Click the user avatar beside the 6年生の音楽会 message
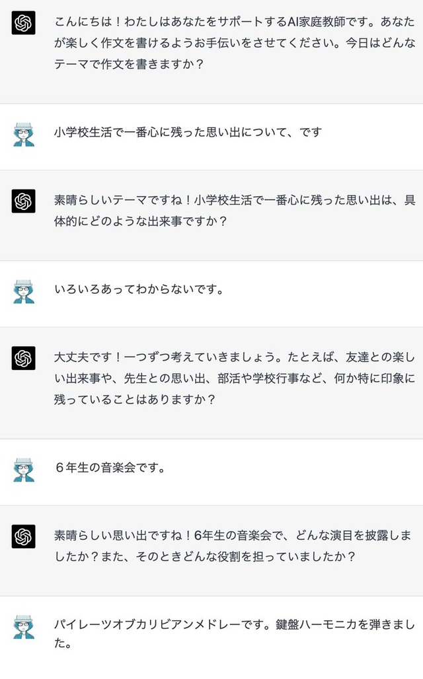Screen dimensions: 423x679 (x=23, y=470)
